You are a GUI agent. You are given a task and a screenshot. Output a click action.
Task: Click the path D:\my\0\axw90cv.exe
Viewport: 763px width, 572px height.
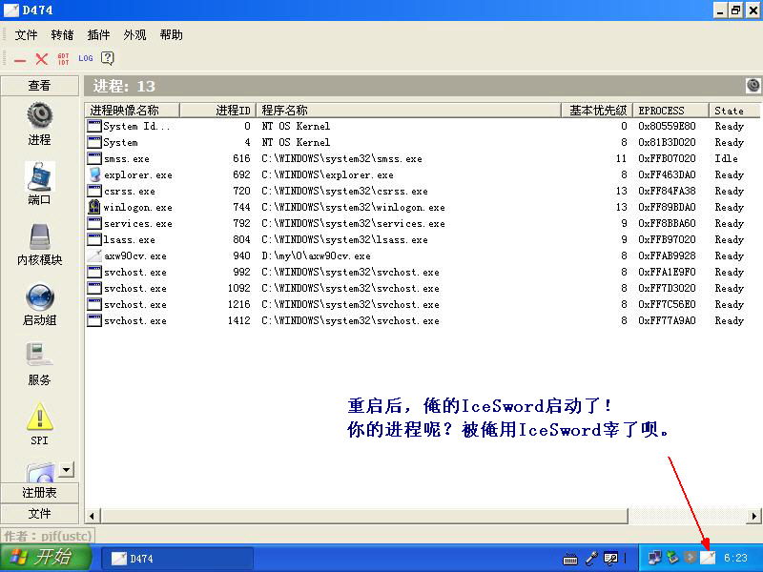(316, 255)
